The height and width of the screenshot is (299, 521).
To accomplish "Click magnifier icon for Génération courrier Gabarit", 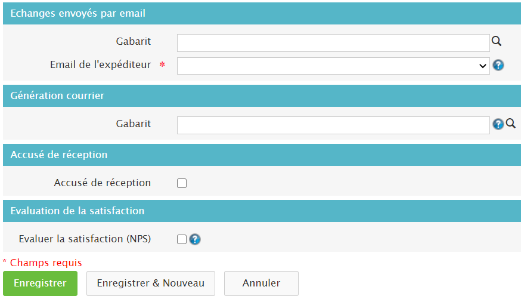I will [511, 124].
